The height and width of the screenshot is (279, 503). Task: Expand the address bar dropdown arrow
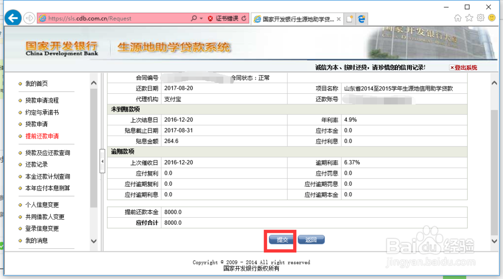click(x=201, y=19)
